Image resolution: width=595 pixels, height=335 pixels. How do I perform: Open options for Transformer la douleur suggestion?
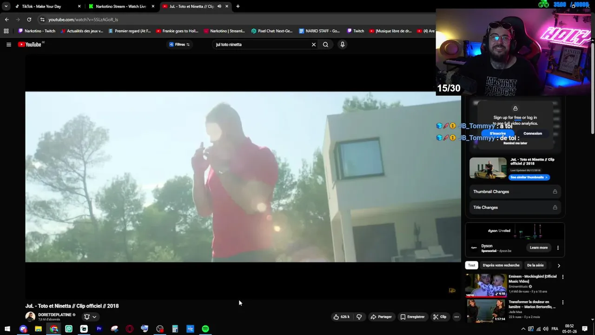563,302
